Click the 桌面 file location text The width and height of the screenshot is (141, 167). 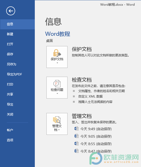[49, 41]
